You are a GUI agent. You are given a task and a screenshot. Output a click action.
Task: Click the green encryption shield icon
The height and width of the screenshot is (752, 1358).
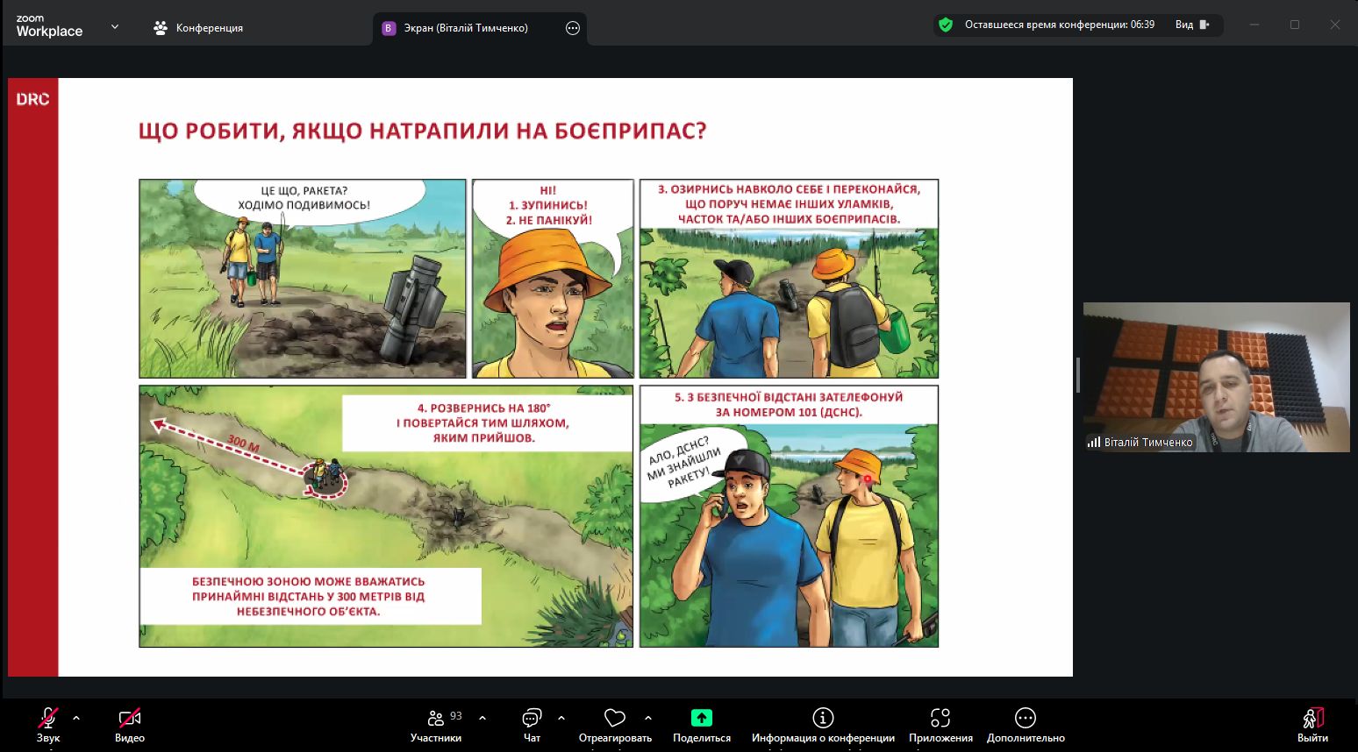pyautogui.click(x=946, y=25)
